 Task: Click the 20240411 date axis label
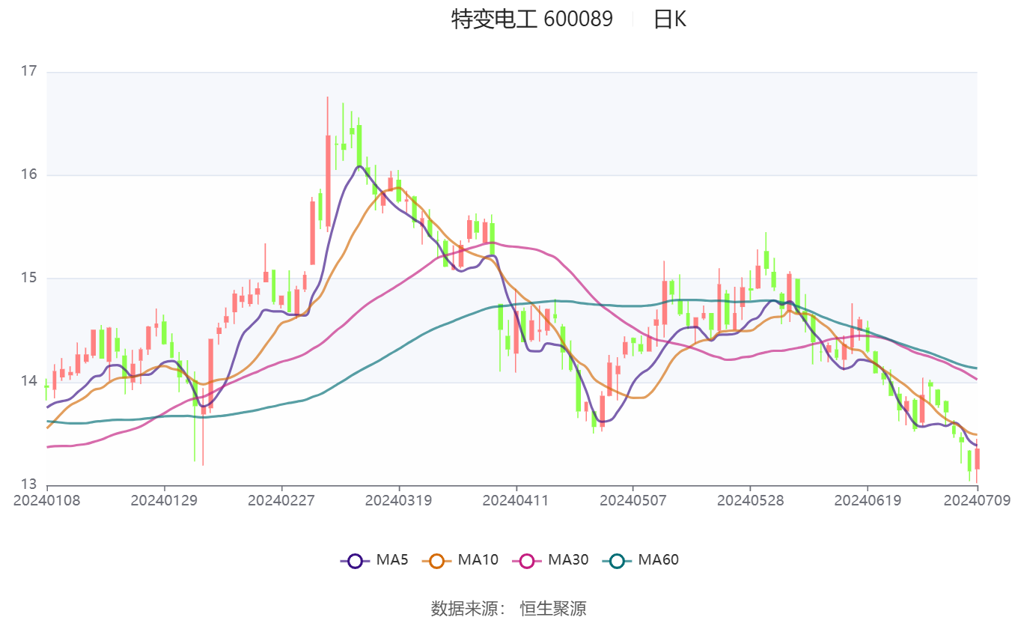[516, 499]
